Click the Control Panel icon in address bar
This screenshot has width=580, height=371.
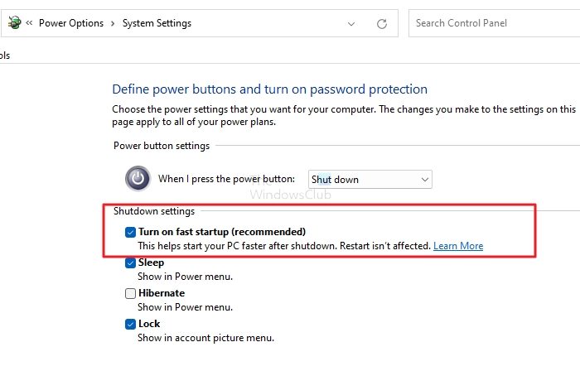(13, 23)
